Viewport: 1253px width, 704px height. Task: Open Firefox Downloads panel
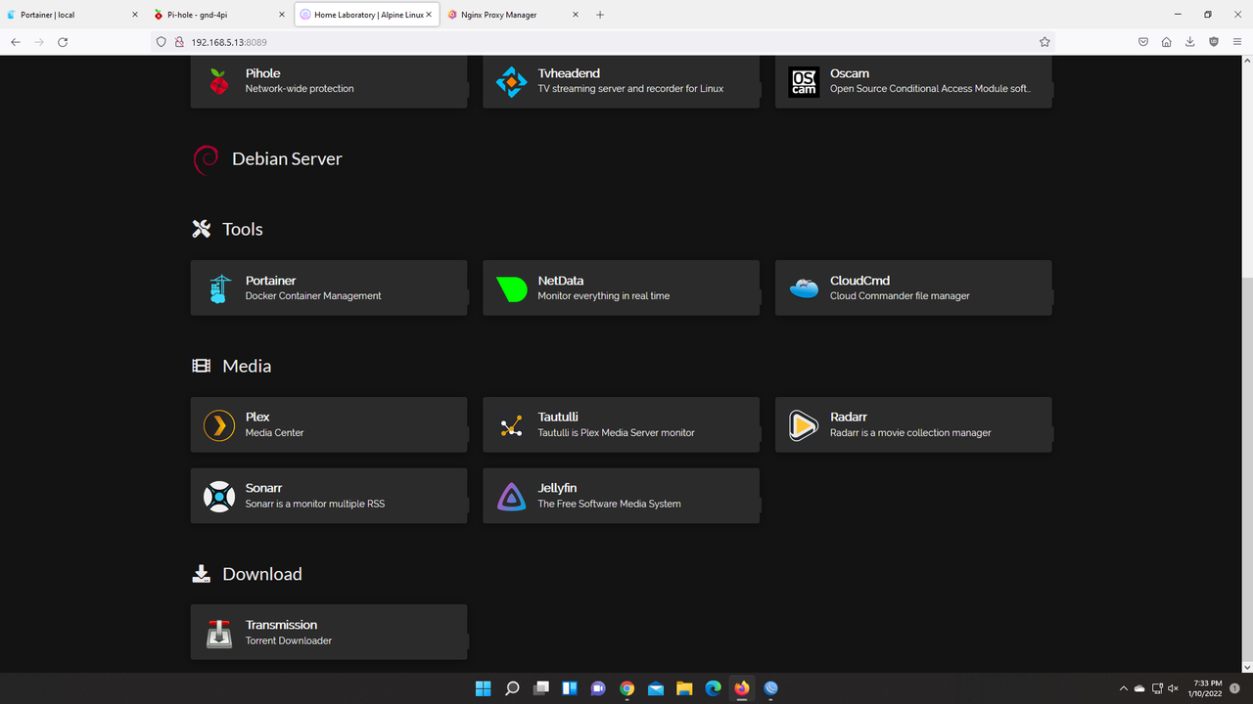pos(1190,42)
